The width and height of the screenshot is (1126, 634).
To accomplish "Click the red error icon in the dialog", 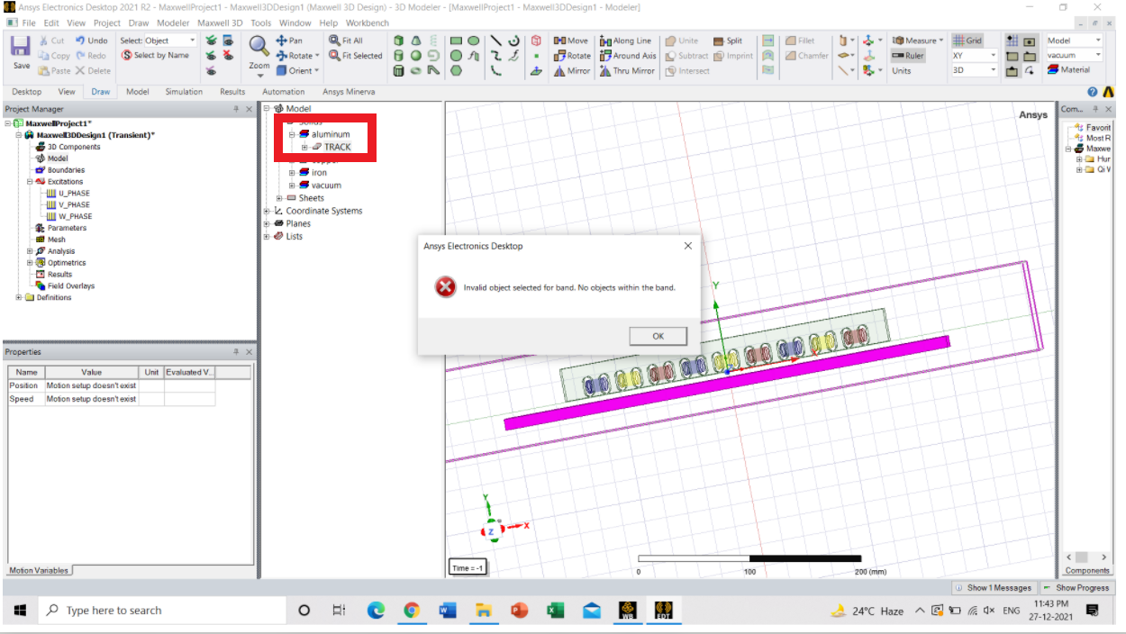I will [x=445, y=287].
